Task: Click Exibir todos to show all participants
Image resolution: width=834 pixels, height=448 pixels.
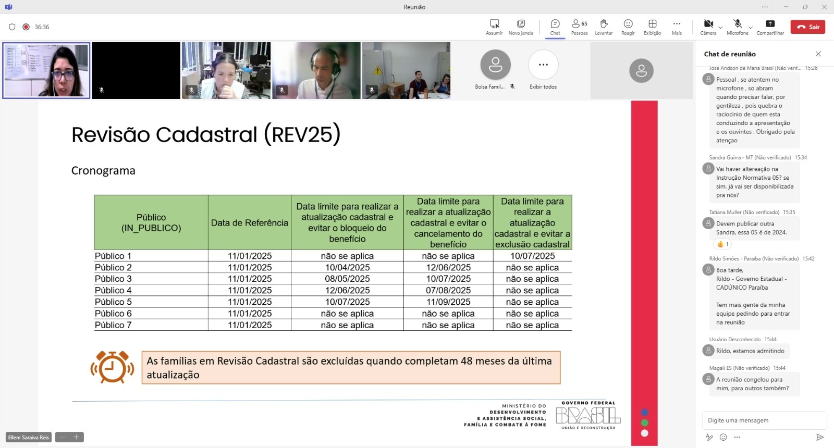Action: 543,65
